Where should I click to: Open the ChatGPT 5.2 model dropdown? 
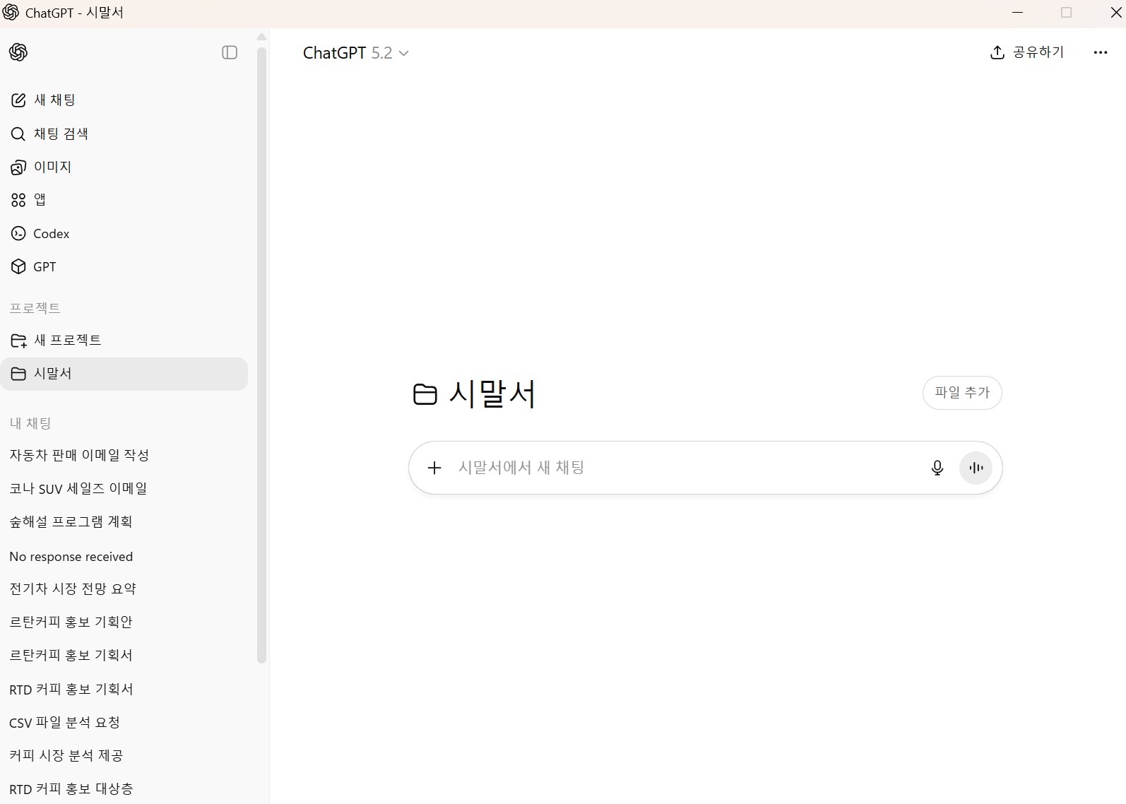(x=355, y=53)
